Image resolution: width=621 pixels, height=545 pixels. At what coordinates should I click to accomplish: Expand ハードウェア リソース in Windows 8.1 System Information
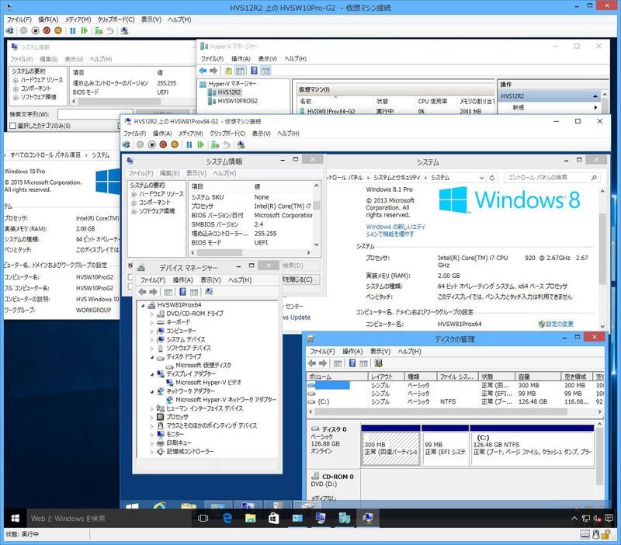point(134,194)
